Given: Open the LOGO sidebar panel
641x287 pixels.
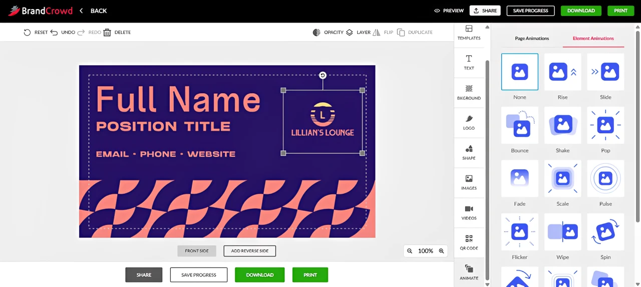Looking at the screenshot, I should [x=469, y=123].
